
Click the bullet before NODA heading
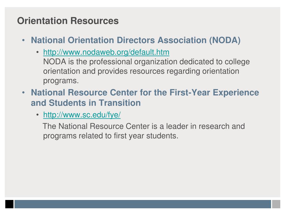pyautogui.click(x=23, y=40)
